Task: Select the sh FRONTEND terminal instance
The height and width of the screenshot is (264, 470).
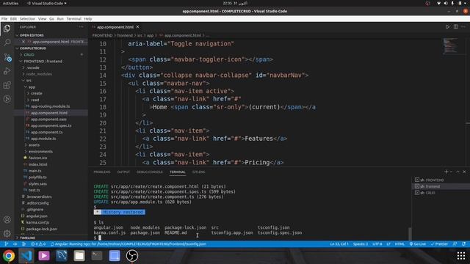Action: pyautogui.click(x=441, y=180)
